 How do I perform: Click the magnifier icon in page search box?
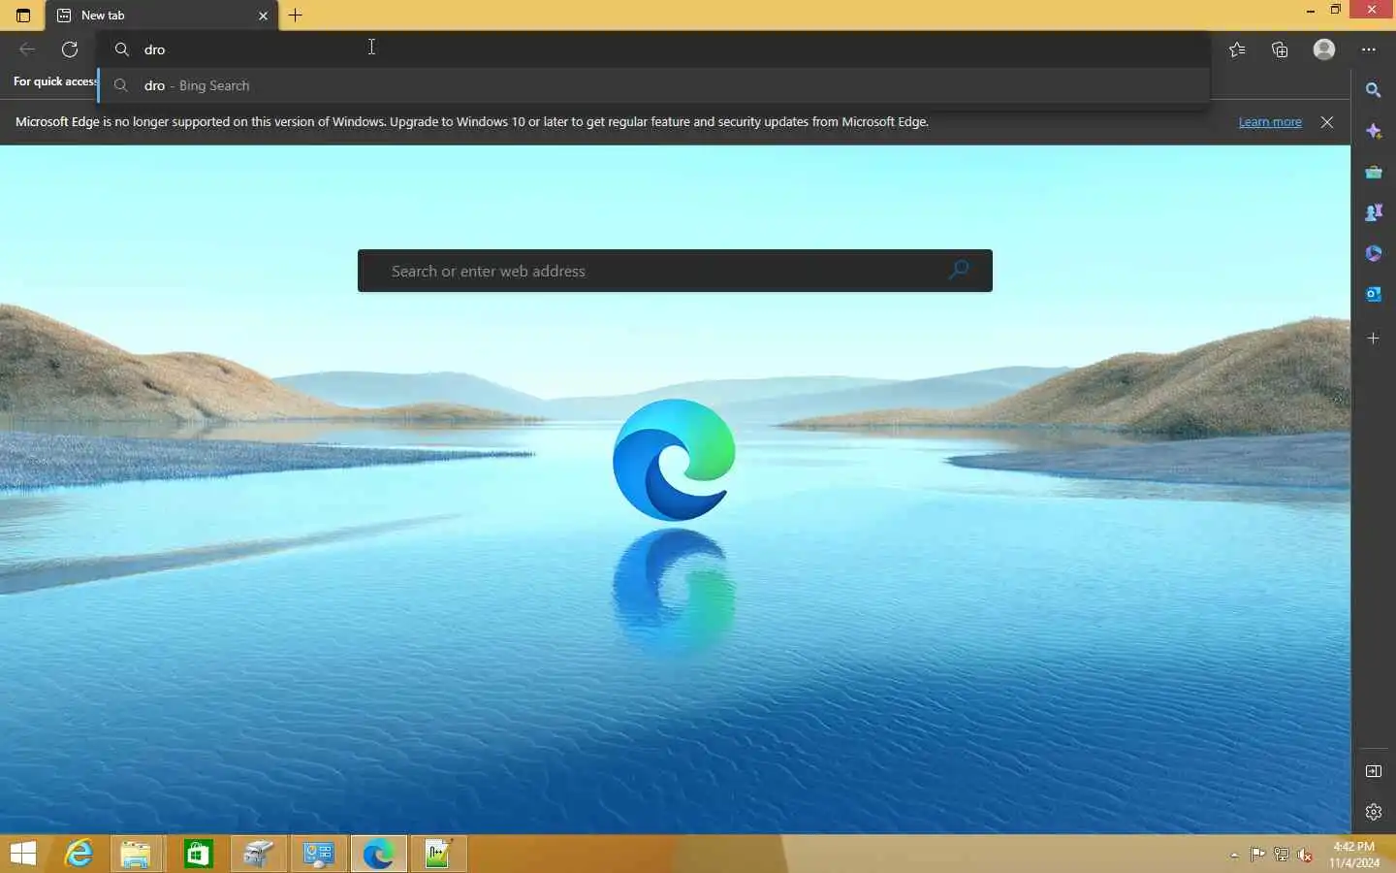tap(959, 270)
